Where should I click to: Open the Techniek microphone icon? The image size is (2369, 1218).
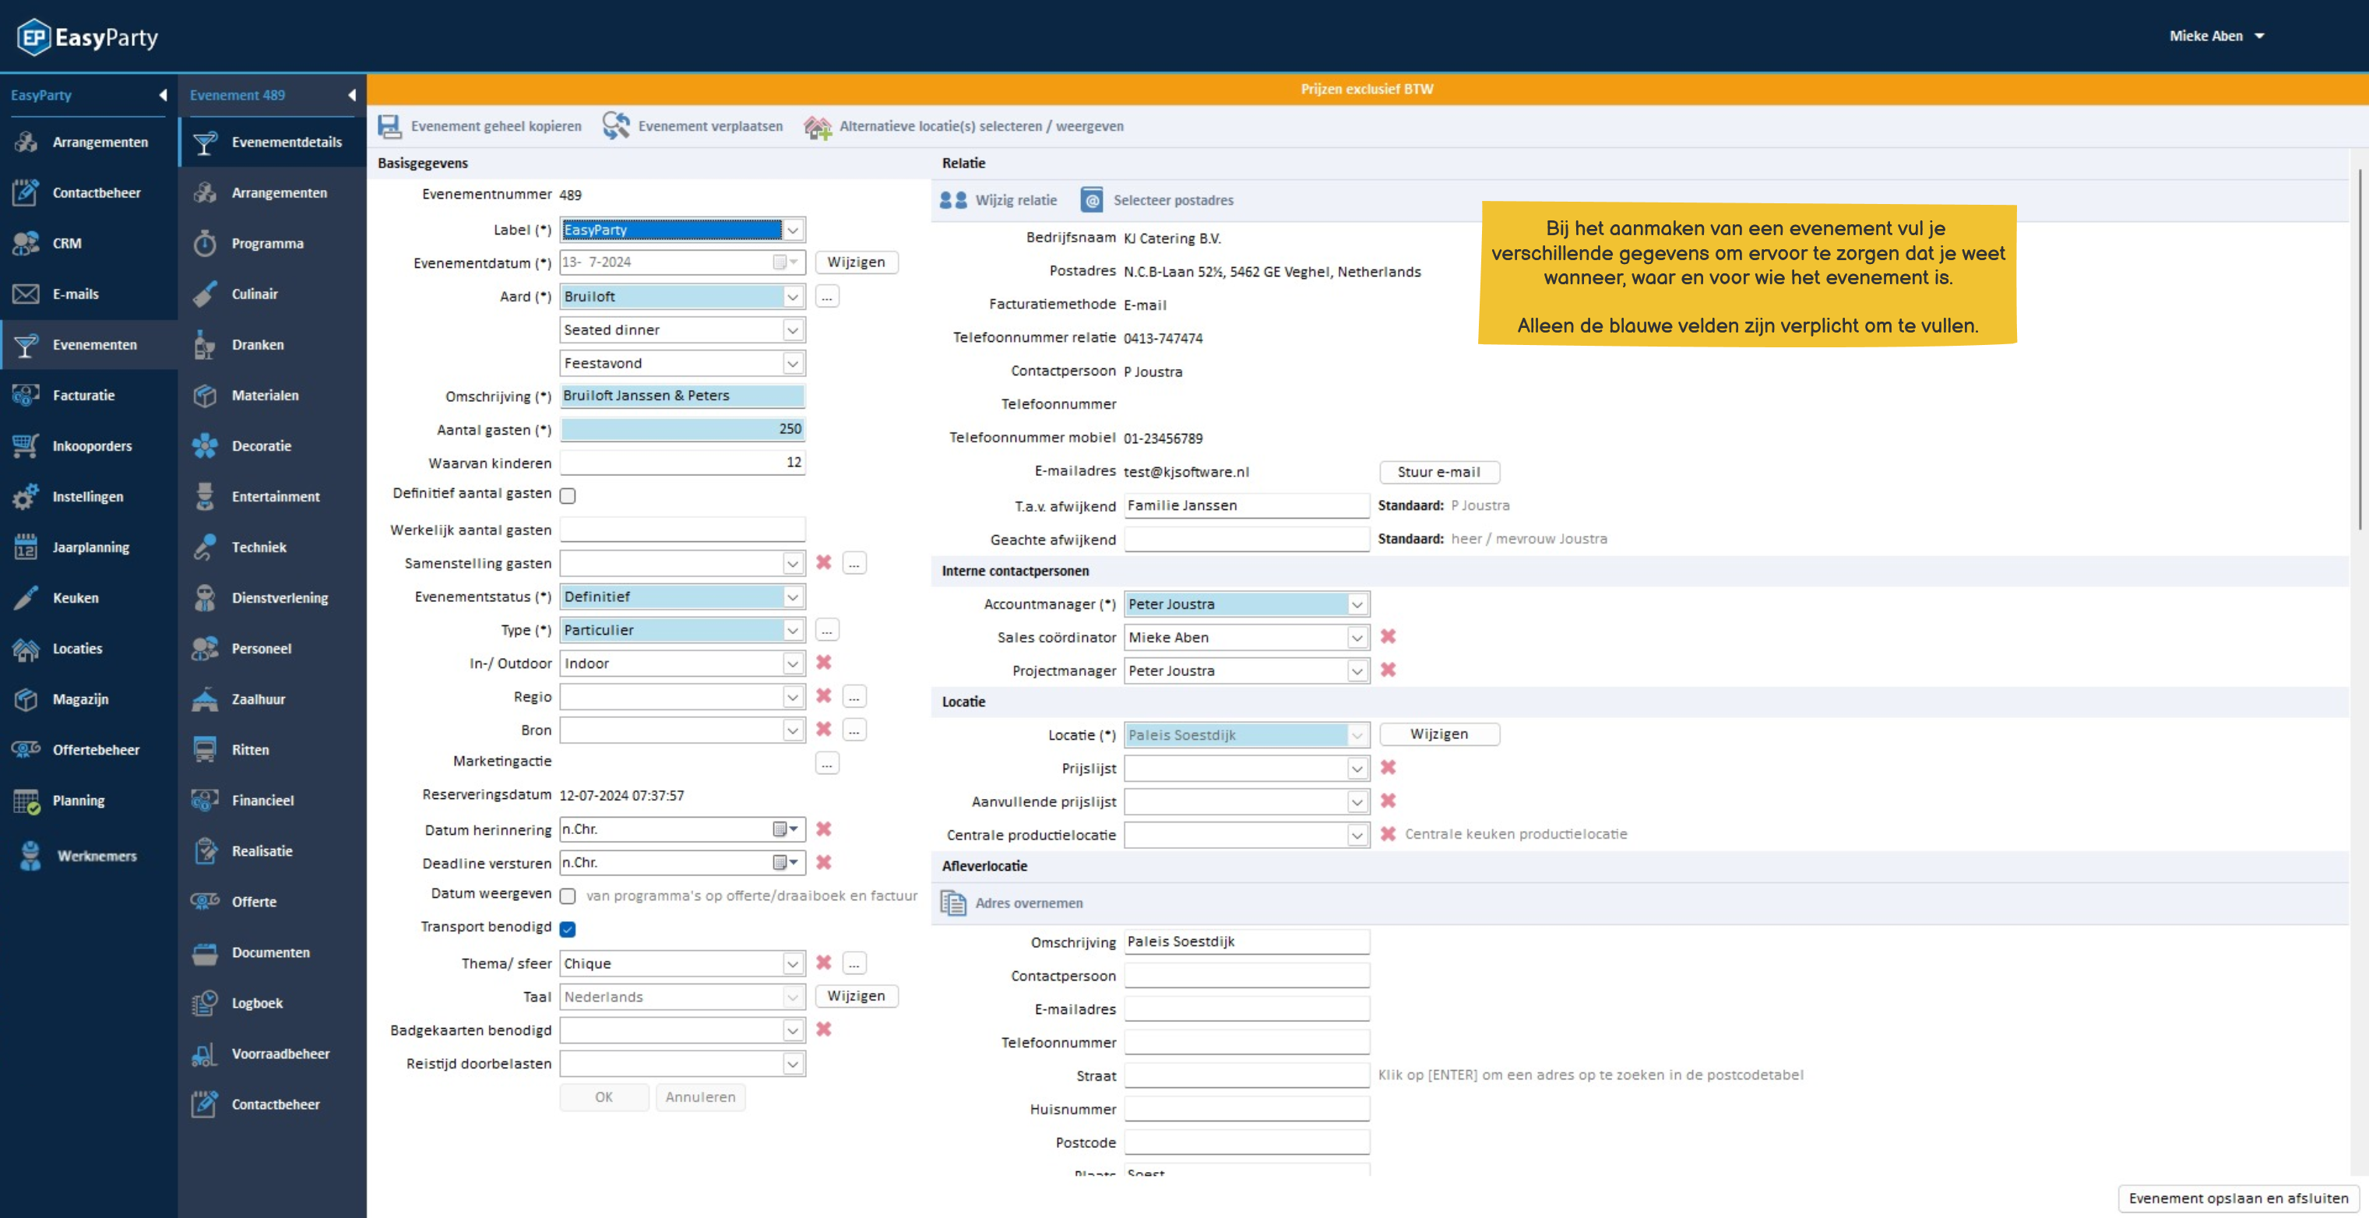pos(204,547)
